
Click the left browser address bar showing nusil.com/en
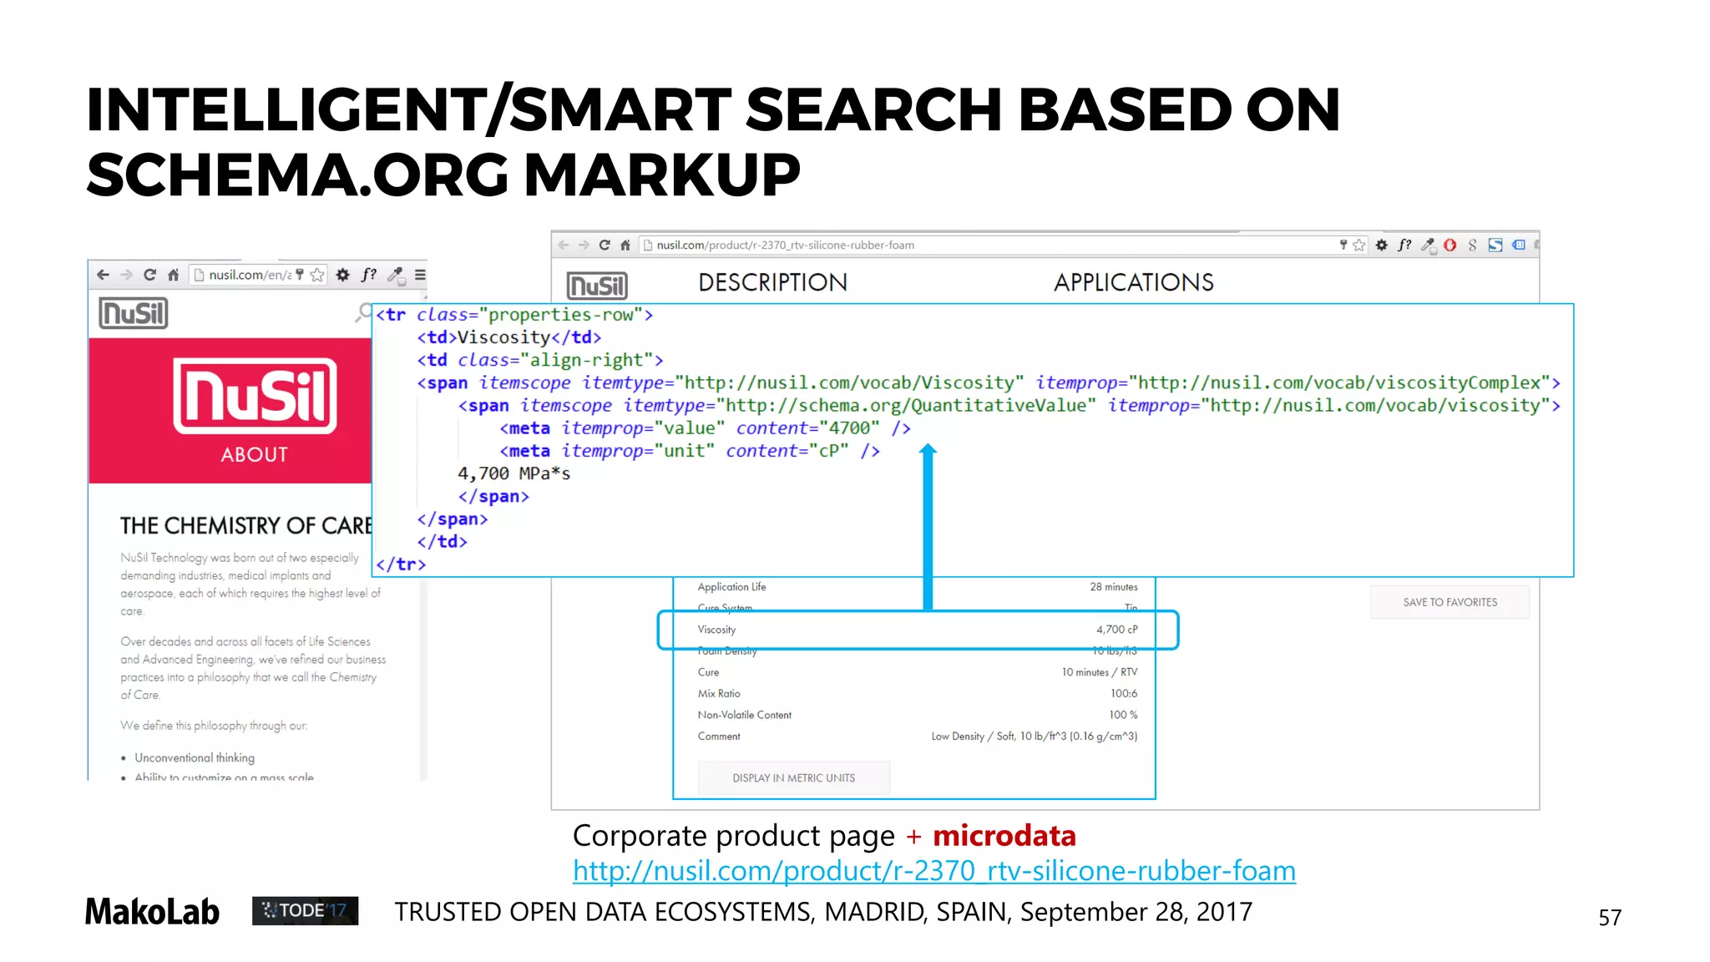[x=258, y=275]
